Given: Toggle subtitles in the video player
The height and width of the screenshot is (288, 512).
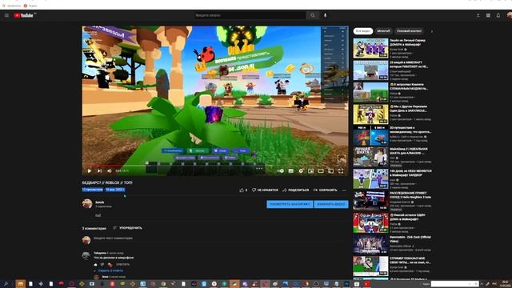Looking at the screenshot, I should click(290, 170).
